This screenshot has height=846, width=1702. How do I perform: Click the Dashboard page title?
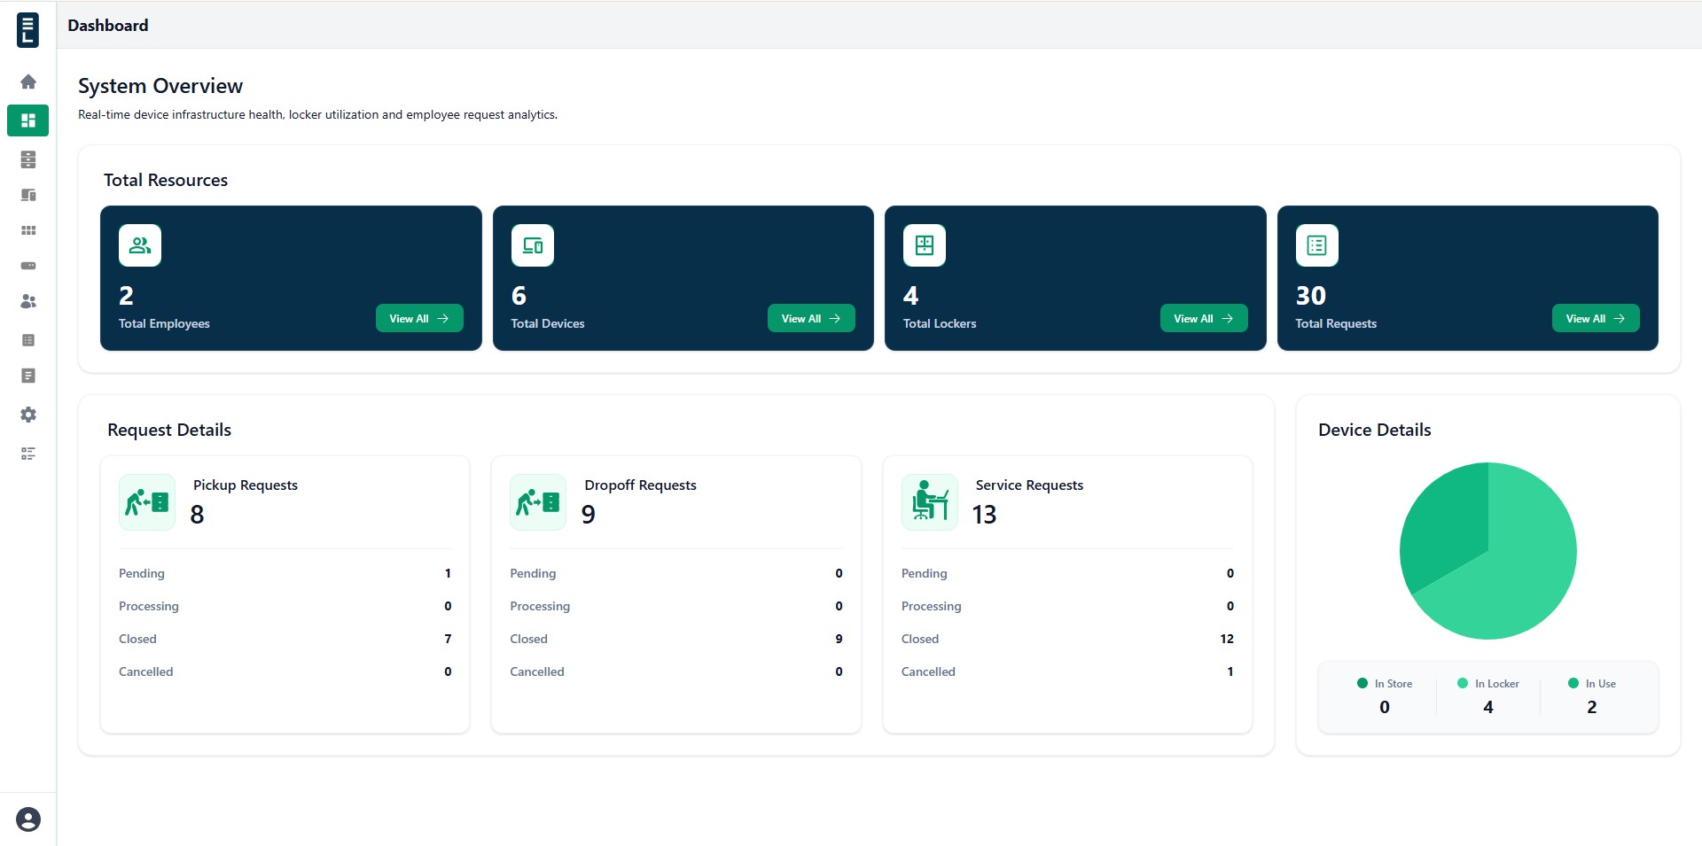[108, 25]
